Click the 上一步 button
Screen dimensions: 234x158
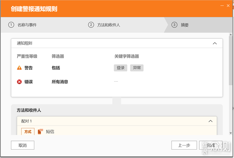point(184,145)
